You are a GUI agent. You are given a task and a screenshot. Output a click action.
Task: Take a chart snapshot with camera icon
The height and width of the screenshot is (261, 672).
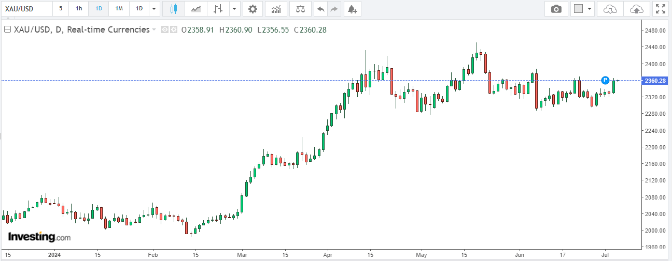point(556,9)
